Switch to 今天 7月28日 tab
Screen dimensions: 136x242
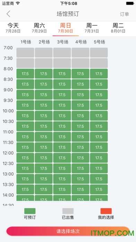(13, 28)
